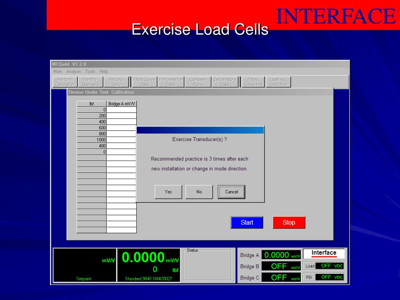The image size is (400, 300).
Task: Open the Help menu
Action: pyautogui.click(x=104, y=71)
